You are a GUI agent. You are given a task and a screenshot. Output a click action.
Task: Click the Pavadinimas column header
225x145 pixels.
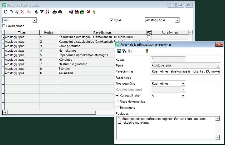tap(102, 32)
